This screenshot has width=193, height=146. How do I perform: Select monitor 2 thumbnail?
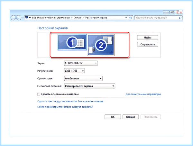[101, 45]
